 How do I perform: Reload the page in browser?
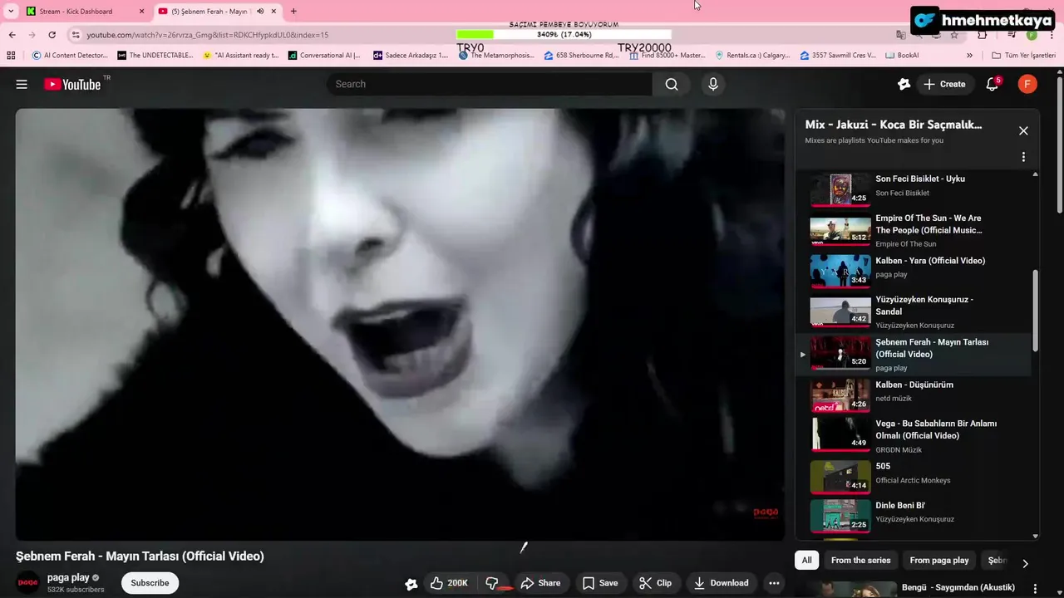[x=52, y=35]
